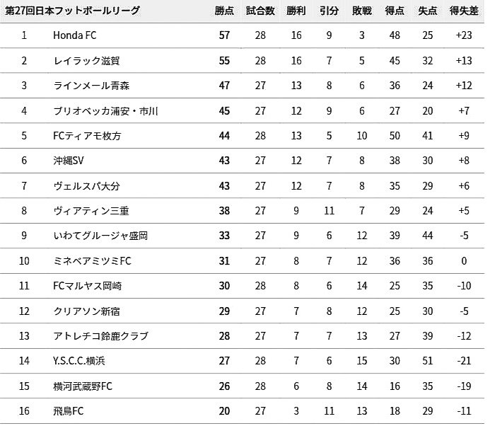The image size is (490, 426).
Task: Click the Honda FC team name
Action: [x=74, y=35]
